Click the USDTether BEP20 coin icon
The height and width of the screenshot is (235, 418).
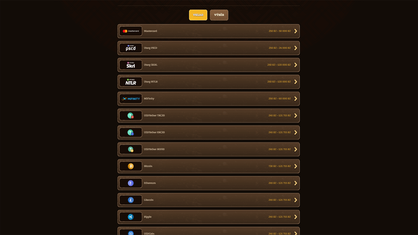point(131,149)
